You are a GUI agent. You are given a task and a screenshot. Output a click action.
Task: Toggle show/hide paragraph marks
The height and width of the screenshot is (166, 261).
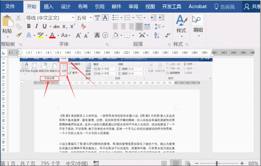point(168,35)
